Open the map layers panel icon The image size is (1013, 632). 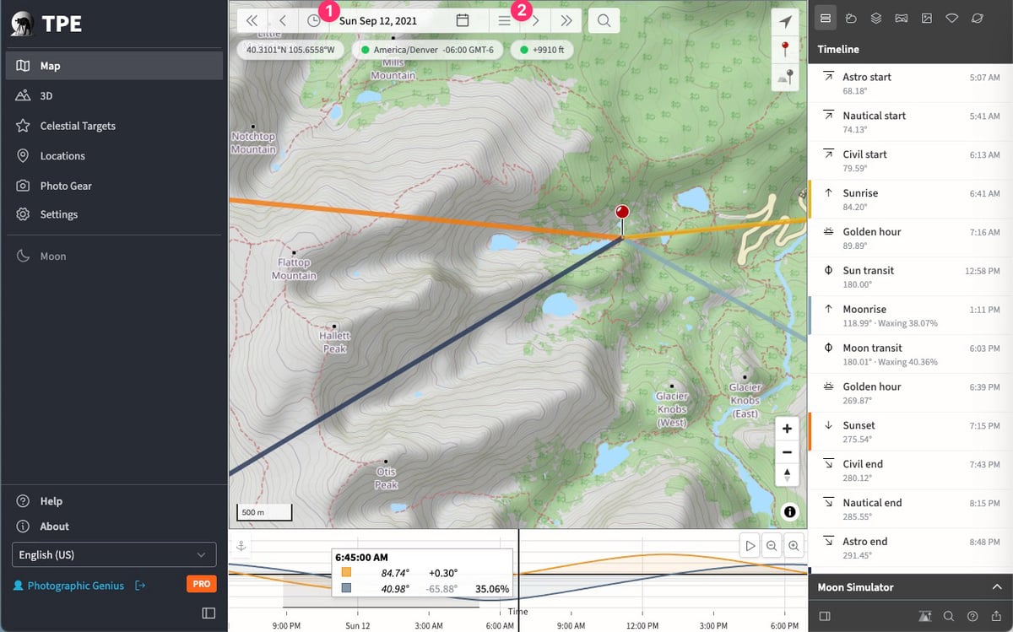click(876, 18)
